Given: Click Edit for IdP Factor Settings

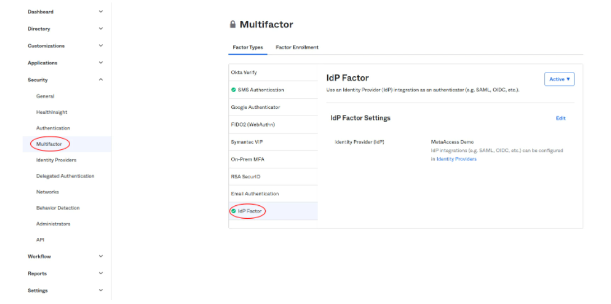Looking at the screenshot, I should [x=561, y=118].
